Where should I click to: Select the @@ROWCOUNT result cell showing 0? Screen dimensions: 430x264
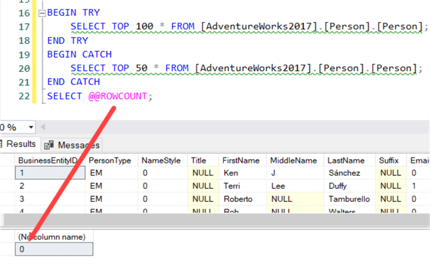(54, 249)
